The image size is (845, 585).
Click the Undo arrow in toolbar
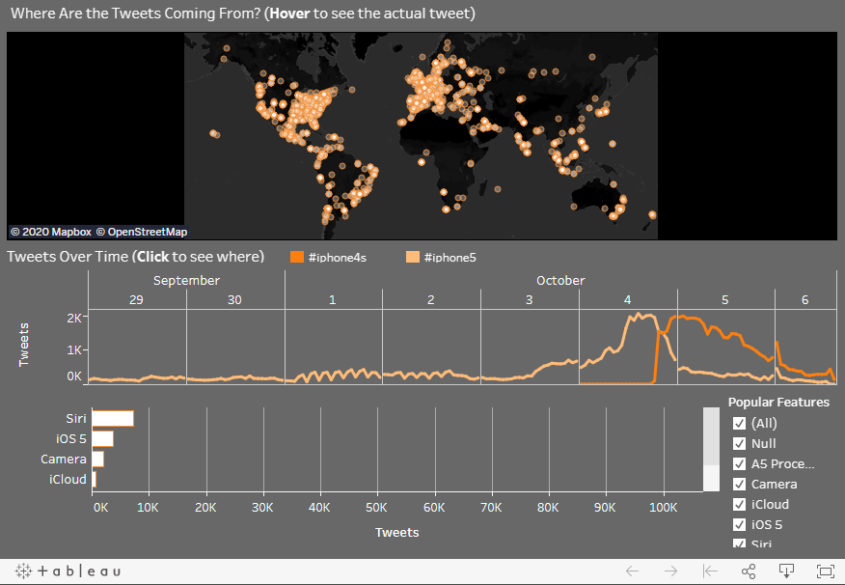click(633, 571)
